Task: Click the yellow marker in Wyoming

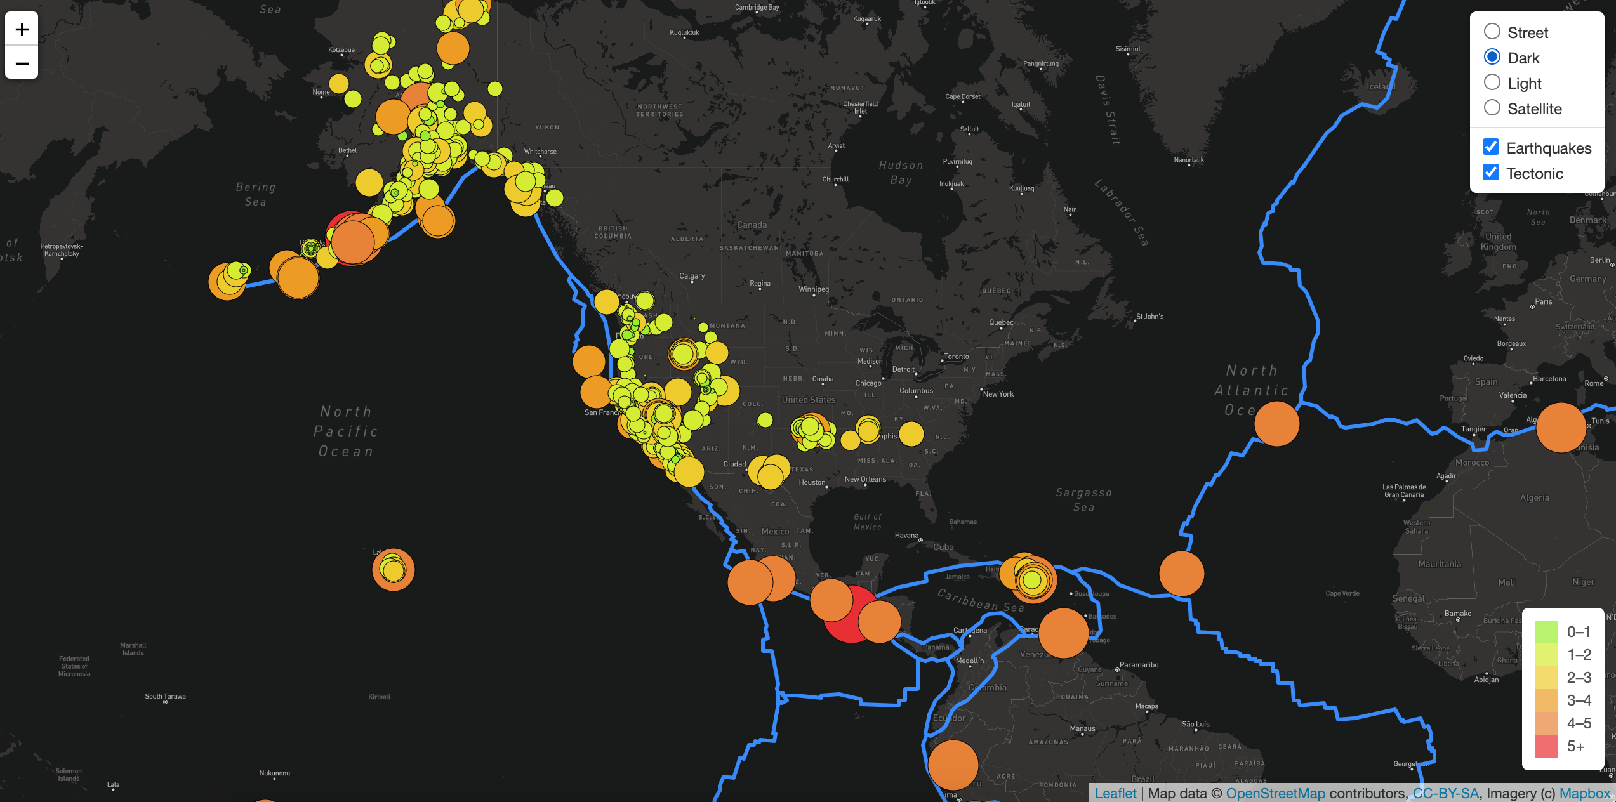Action: (x=717, y=353)
